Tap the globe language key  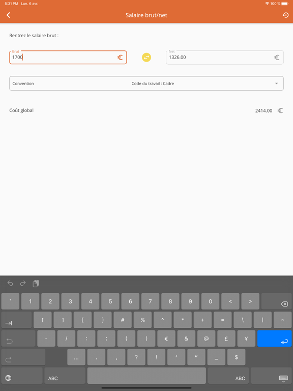click(22, 376)
